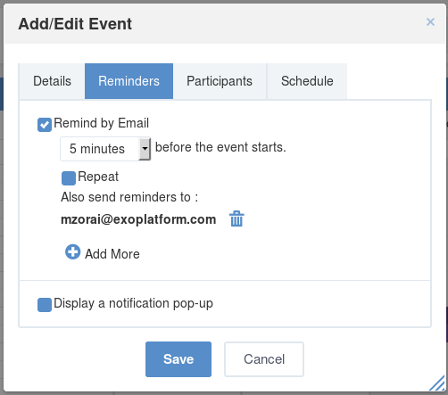Click the Remind by Email label text

click(x=102, y=123)
